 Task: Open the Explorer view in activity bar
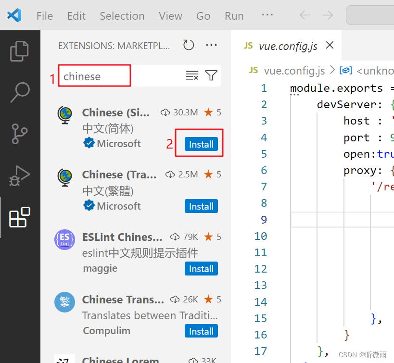coord(19,51)
